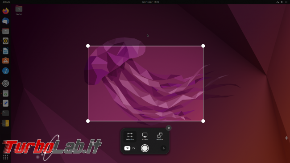Click the bottom-right selection handle
Screen dimensions: 290x163
[203, 121]
